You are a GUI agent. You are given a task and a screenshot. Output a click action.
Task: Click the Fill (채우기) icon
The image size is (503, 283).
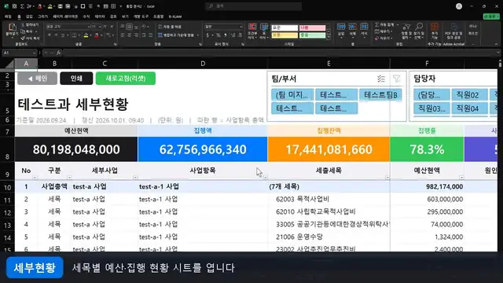tap(377, 31)
